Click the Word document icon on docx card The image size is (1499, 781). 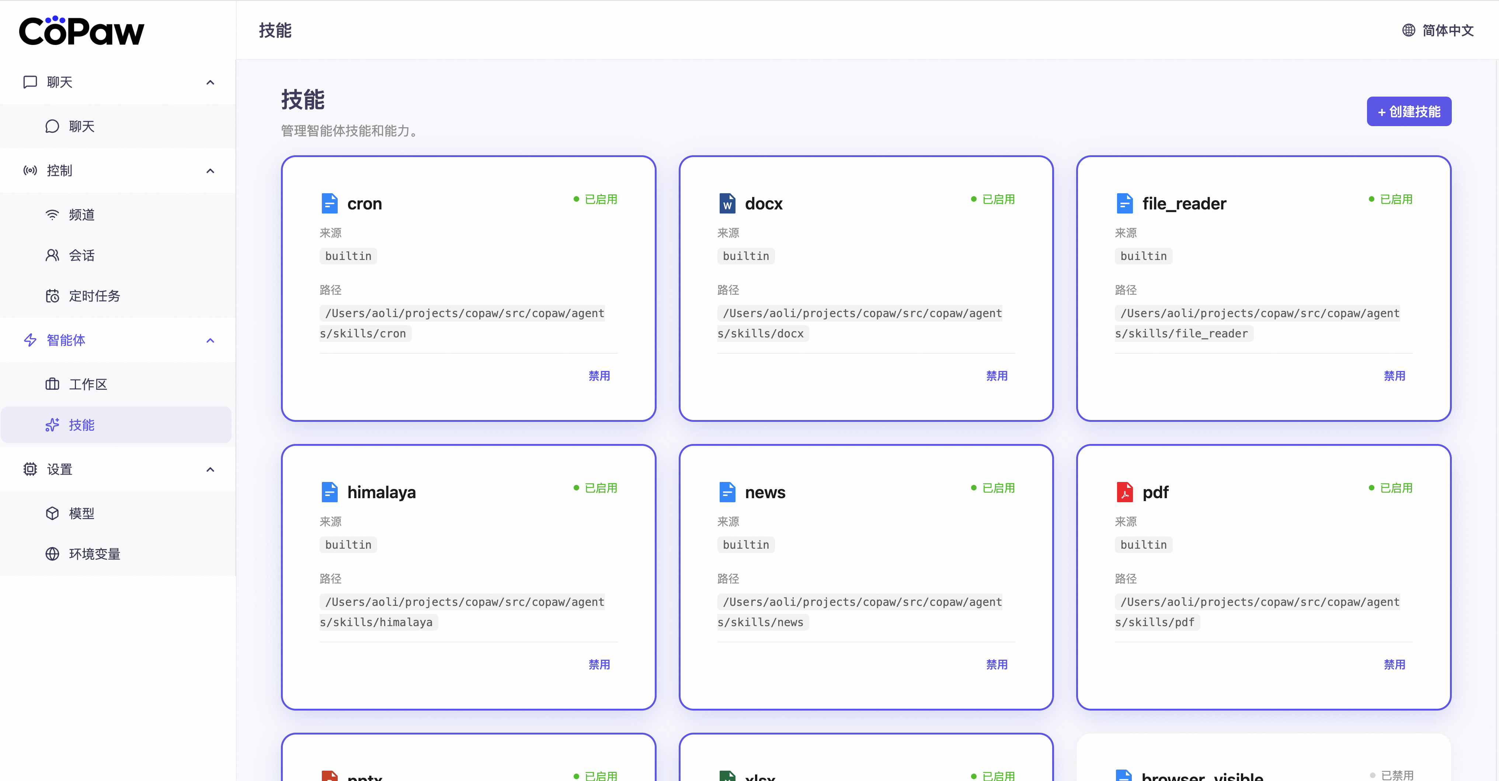click(727, 204)
